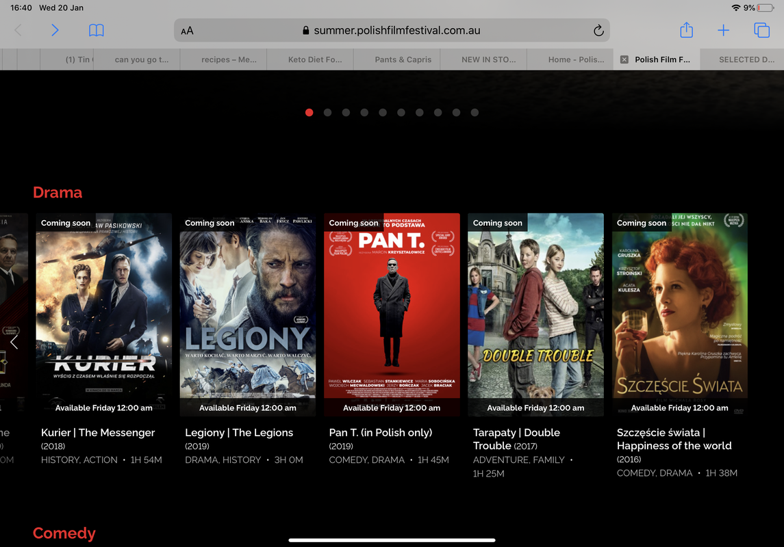Select the seventh carousel dot

pos(420,112)
